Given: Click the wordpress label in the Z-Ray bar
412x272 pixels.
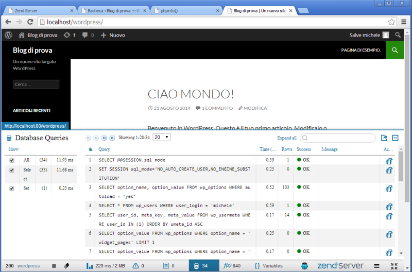Looking at the screenshot, I should 28,266.
